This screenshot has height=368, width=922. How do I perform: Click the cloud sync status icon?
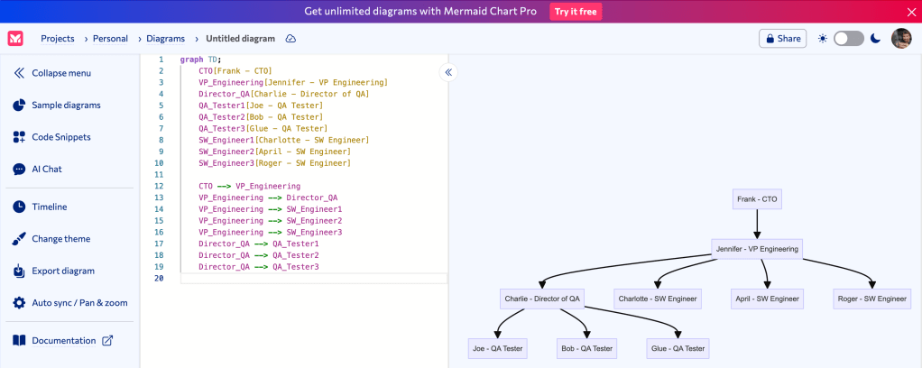(290, 39)
